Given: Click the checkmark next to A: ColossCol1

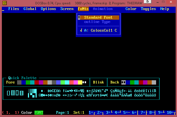Looking at the screenshot, I should click(81, 30).
